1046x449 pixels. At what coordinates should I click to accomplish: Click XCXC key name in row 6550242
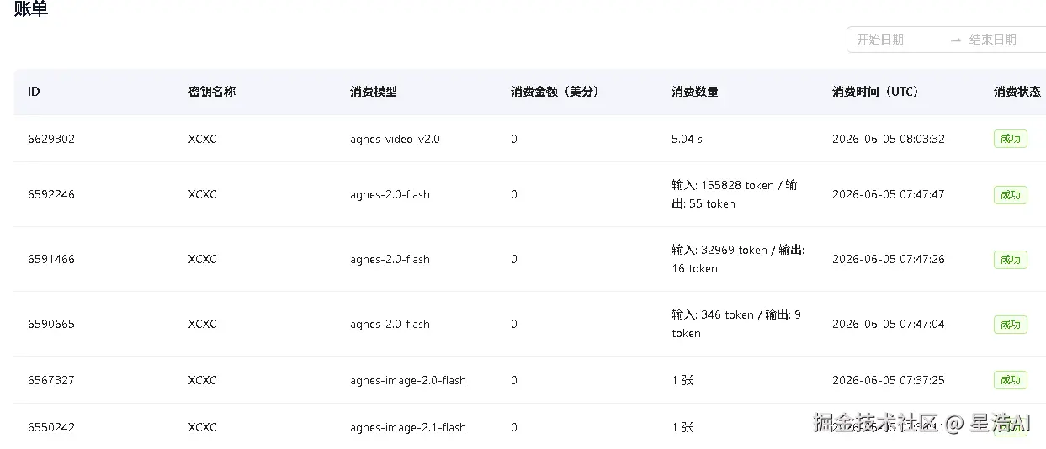tap(203, 427)
